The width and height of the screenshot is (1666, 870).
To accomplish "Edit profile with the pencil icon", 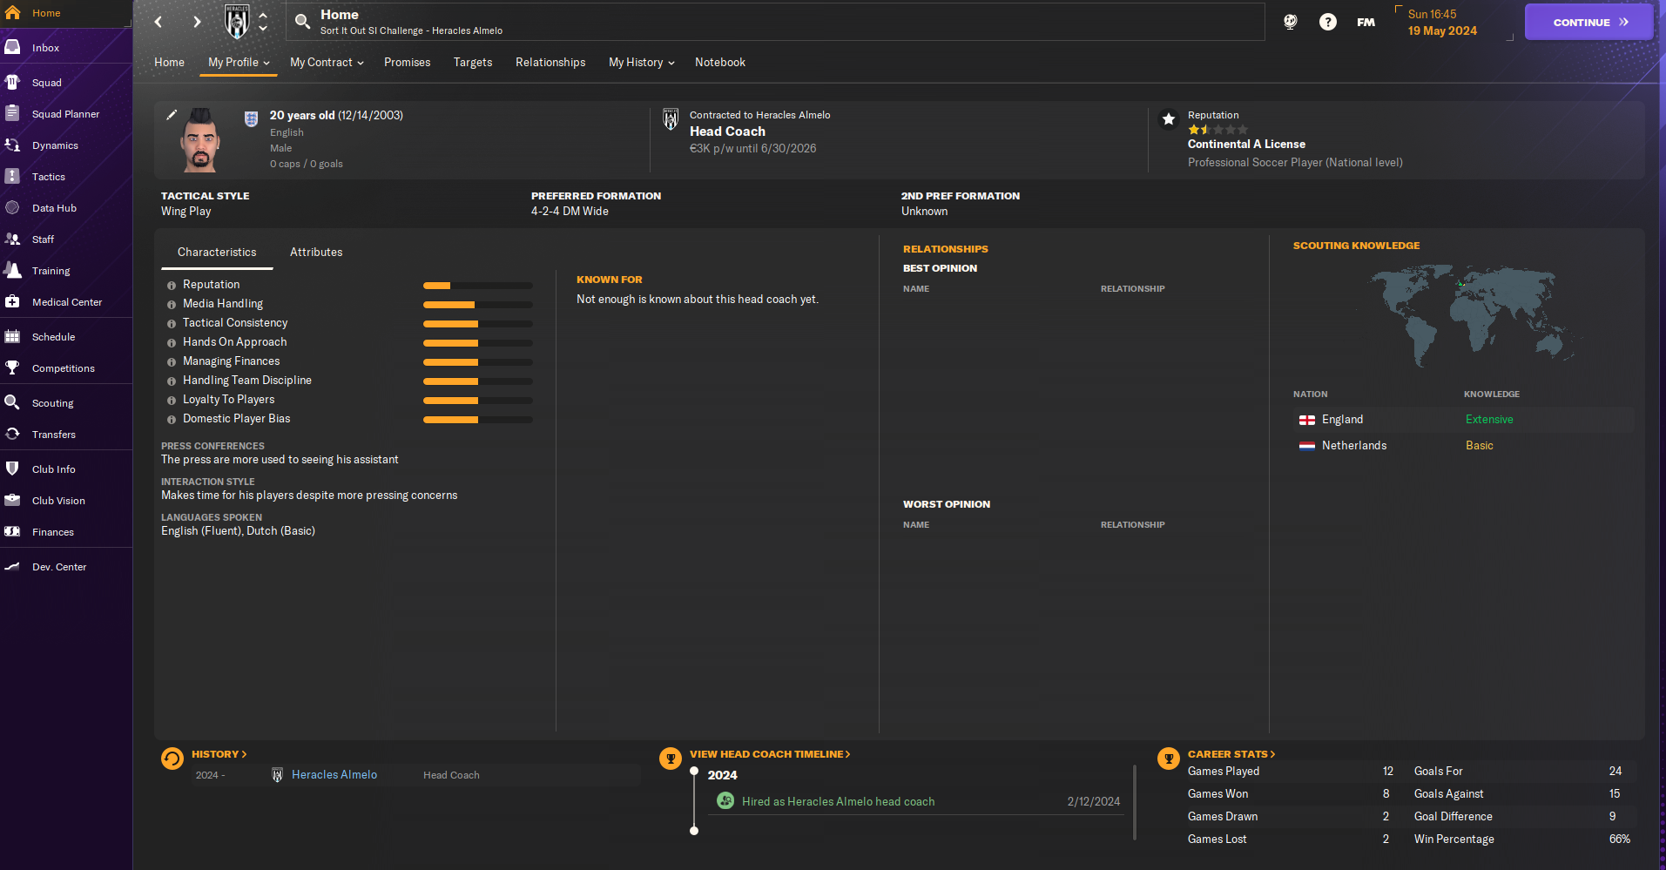I will pos(172,115).
